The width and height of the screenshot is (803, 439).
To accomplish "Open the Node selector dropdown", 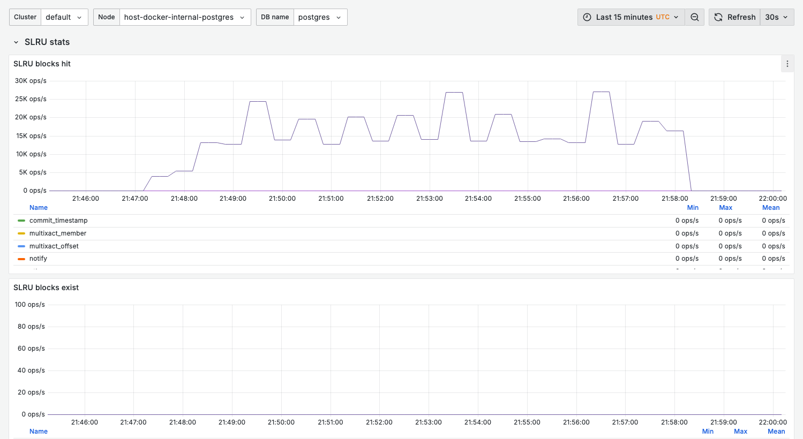I will click(x=185, y=17).
